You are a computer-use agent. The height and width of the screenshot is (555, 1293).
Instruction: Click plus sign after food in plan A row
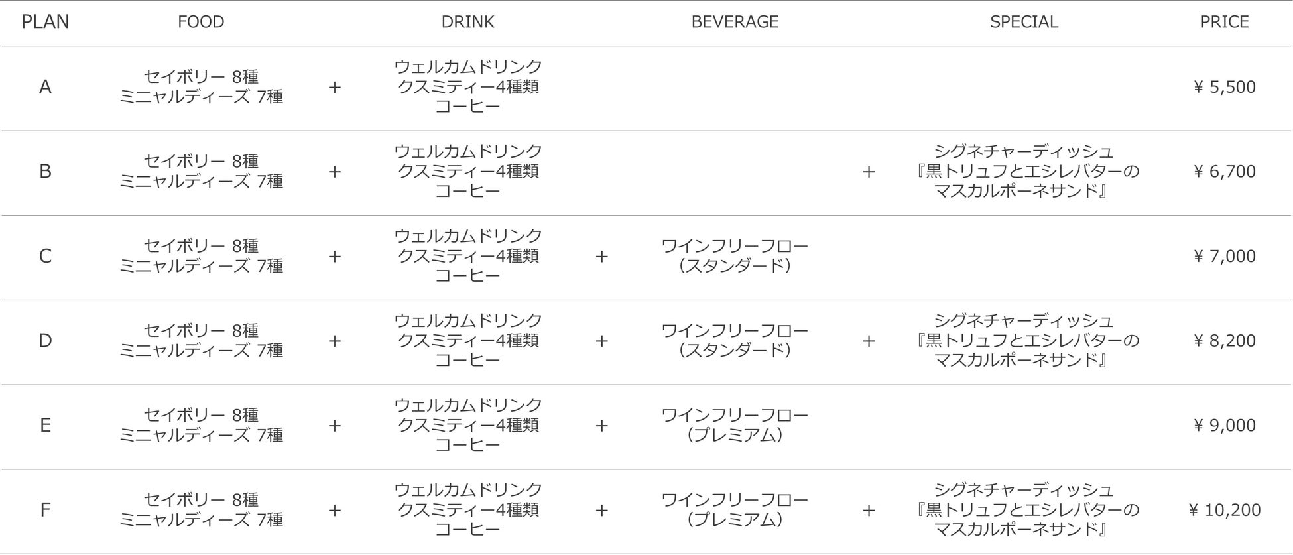pyautogui.click(x=335, y=87)
